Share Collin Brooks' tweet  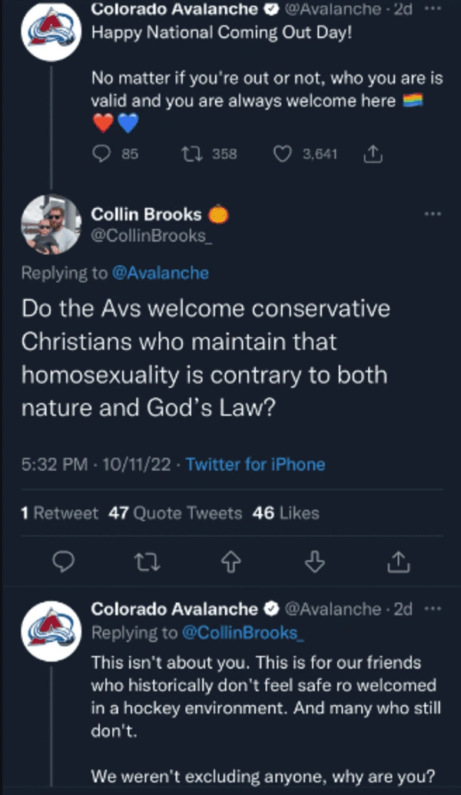tap(396, 563)
